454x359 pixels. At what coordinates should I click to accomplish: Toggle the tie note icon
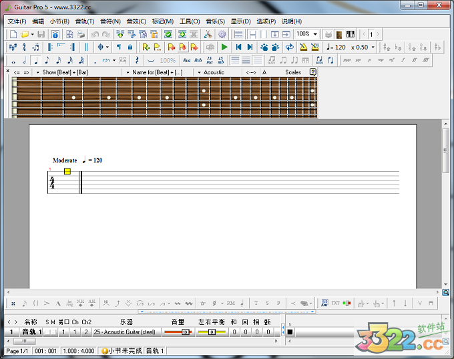(151, 60)
